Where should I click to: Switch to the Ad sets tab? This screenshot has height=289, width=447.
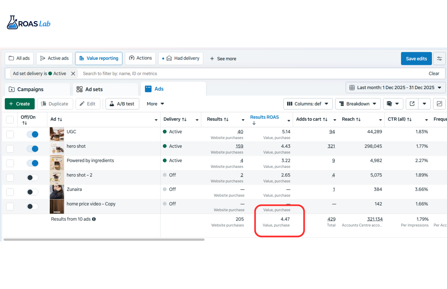(94, 89)
